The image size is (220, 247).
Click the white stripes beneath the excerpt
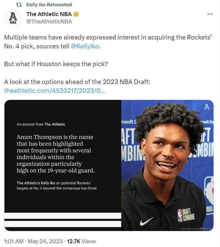coord(63,220)
